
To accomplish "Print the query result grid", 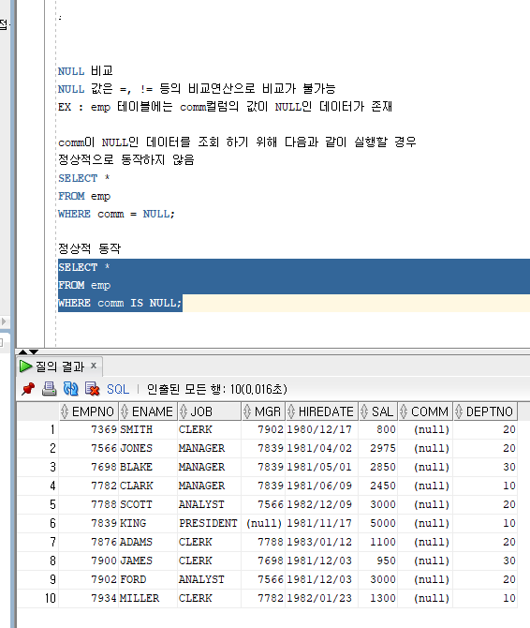I will point(50,389).
